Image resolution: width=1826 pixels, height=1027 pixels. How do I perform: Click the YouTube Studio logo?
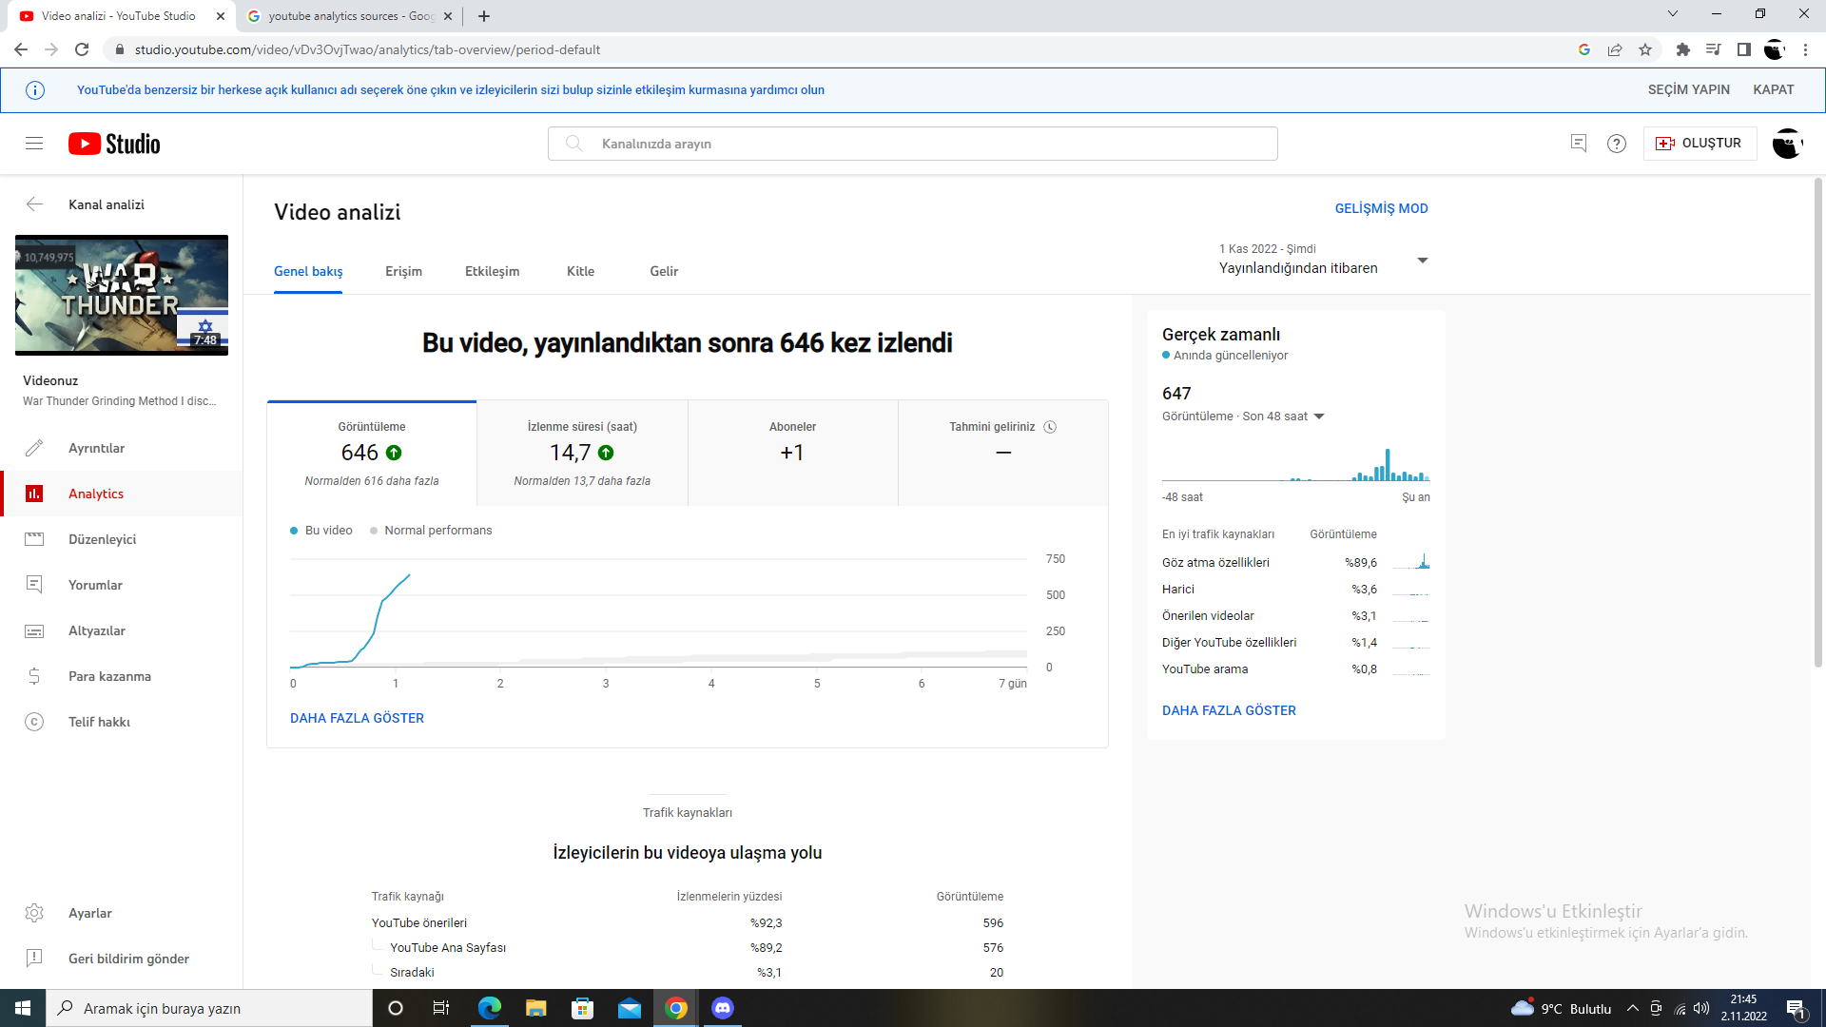[114, 144]
